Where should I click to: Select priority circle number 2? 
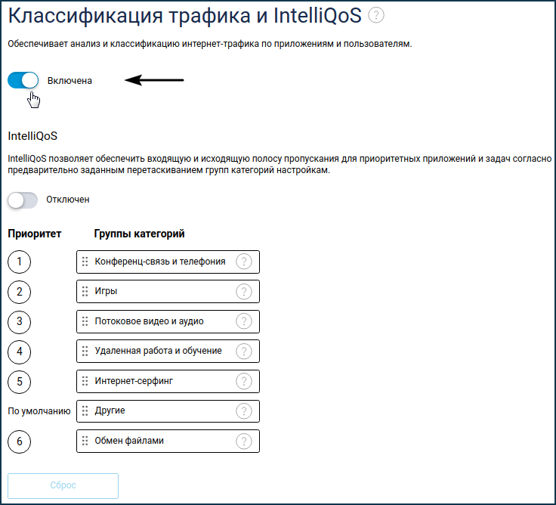(19, 292)
